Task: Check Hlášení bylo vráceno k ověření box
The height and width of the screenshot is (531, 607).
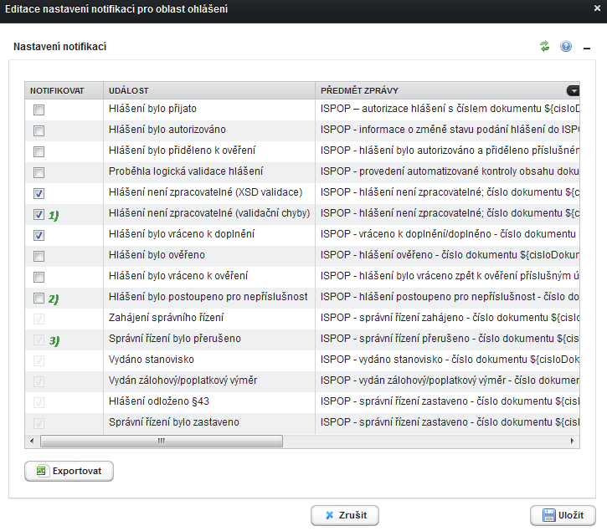Action: point(39,277)
